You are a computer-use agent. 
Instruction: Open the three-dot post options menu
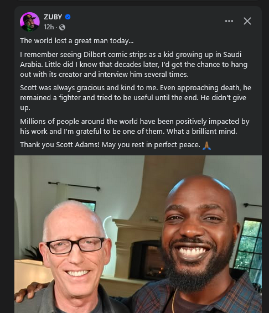229,21
